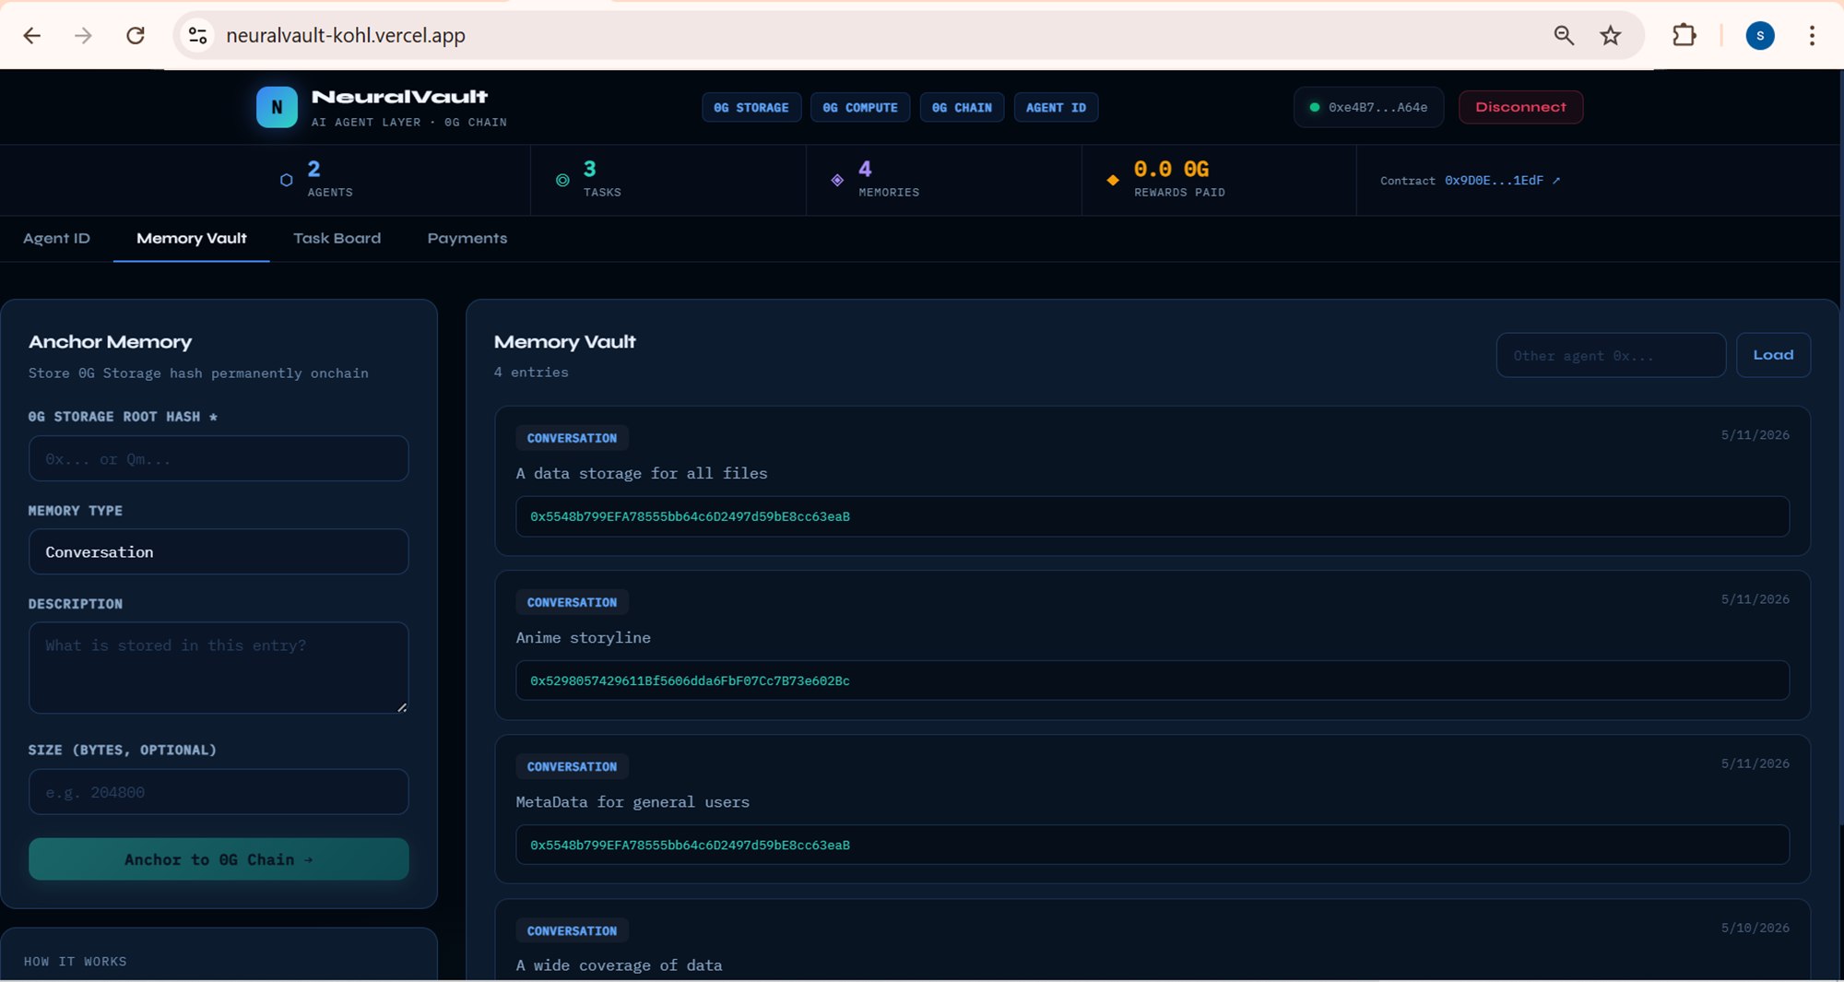The image size is (1844, 982).
Task: Open the Memory Type Conversation dropdown
Action: [x=219, y=551]
